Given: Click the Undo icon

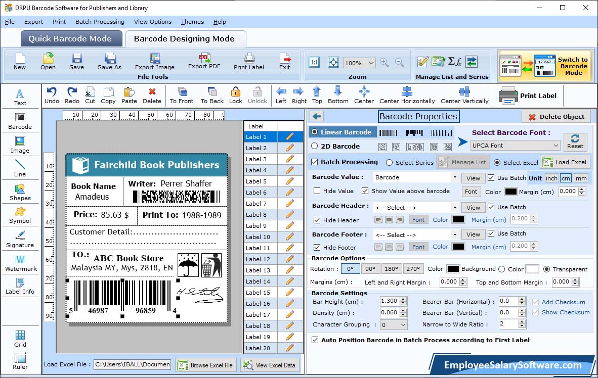Looking at the screenshot, I should [x=52, y=96].
